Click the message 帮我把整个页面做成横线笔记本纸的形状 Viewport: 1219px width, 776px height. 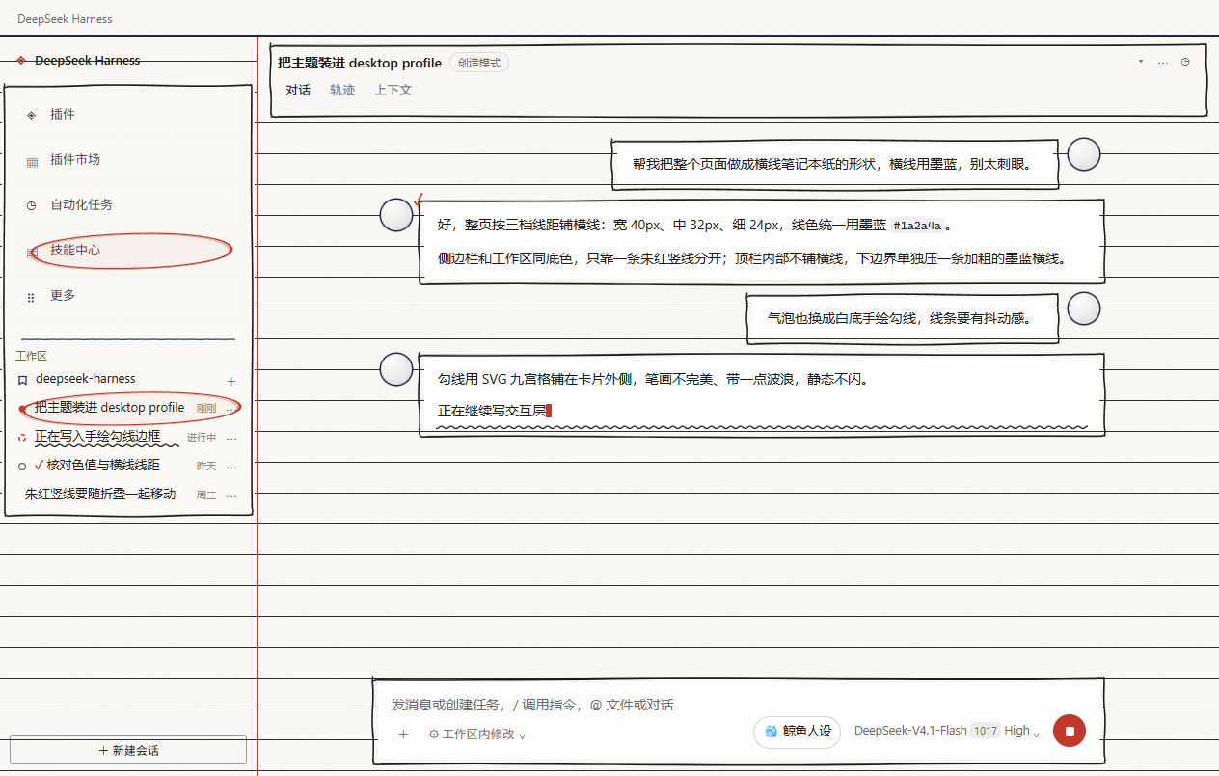click(x=833, y=164)
